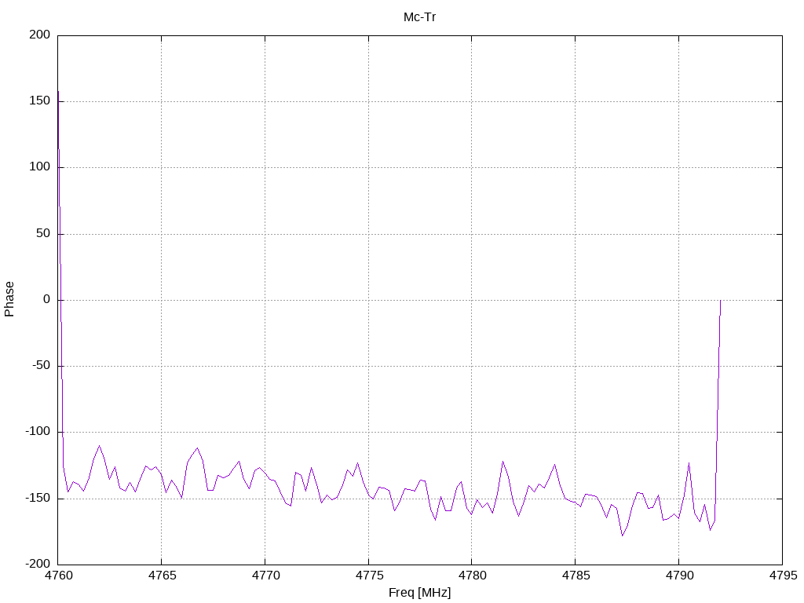Click the 4775 x-axis tick label
The image size is (804, 603).
tap(369, 576)
